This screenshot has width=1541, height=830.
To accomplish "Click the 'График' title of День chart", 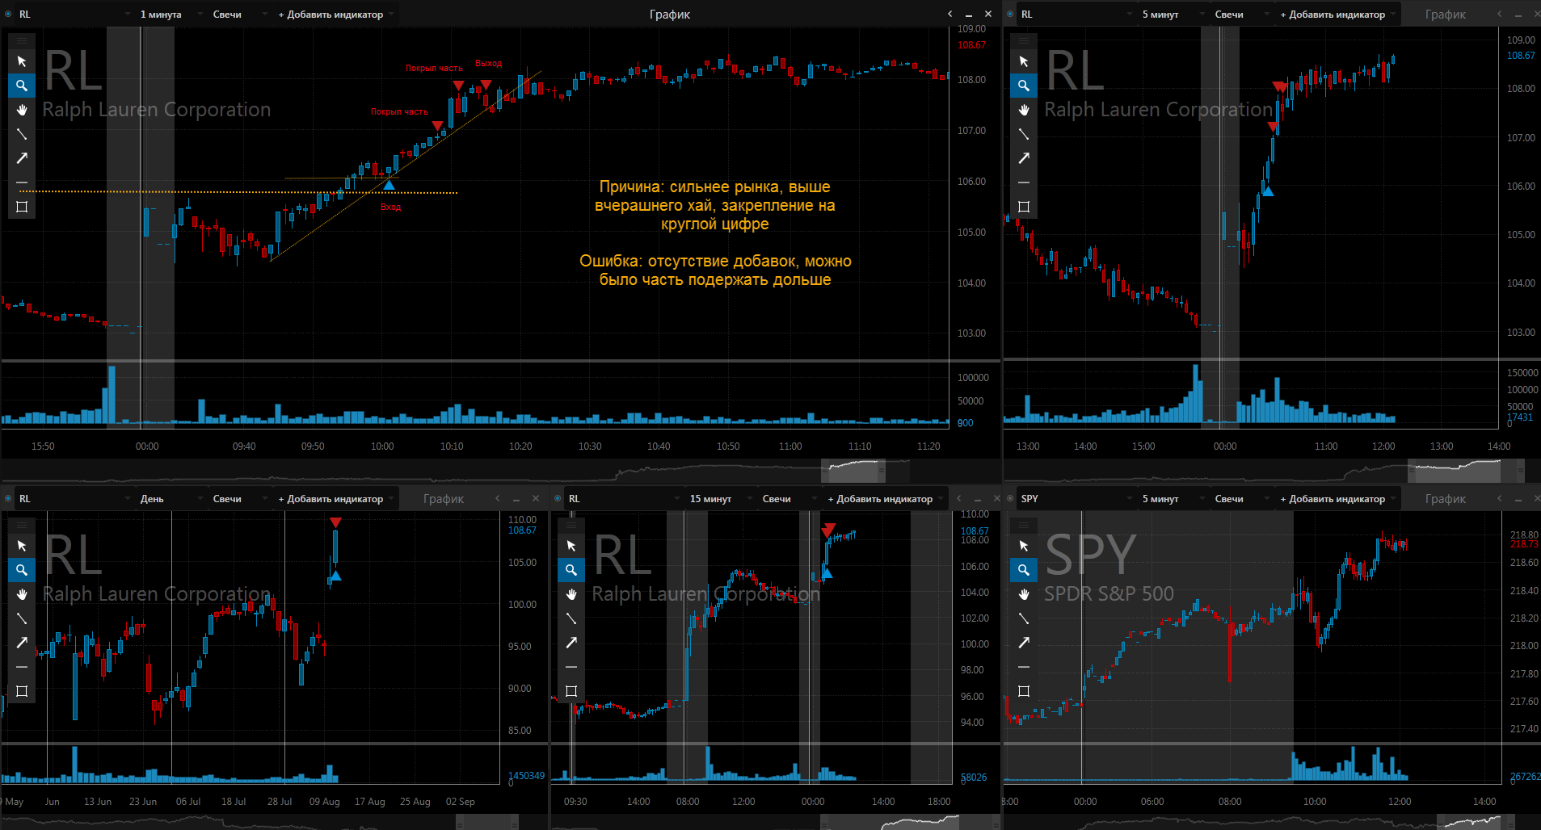I will [444, 499].
